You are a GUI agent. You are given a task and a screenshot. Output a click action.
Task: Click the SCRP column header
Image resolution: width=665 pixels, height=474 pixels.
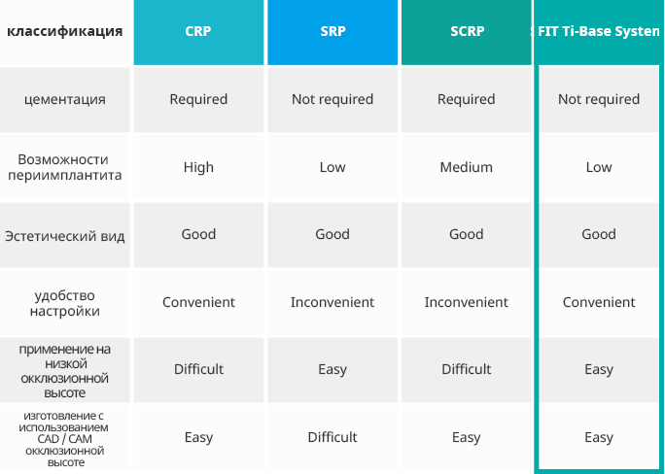coord(466,31)
